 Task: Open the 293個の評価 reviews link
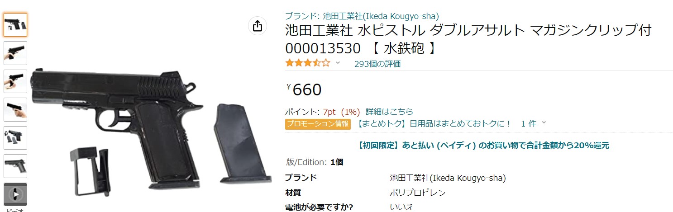pos(377,64)
